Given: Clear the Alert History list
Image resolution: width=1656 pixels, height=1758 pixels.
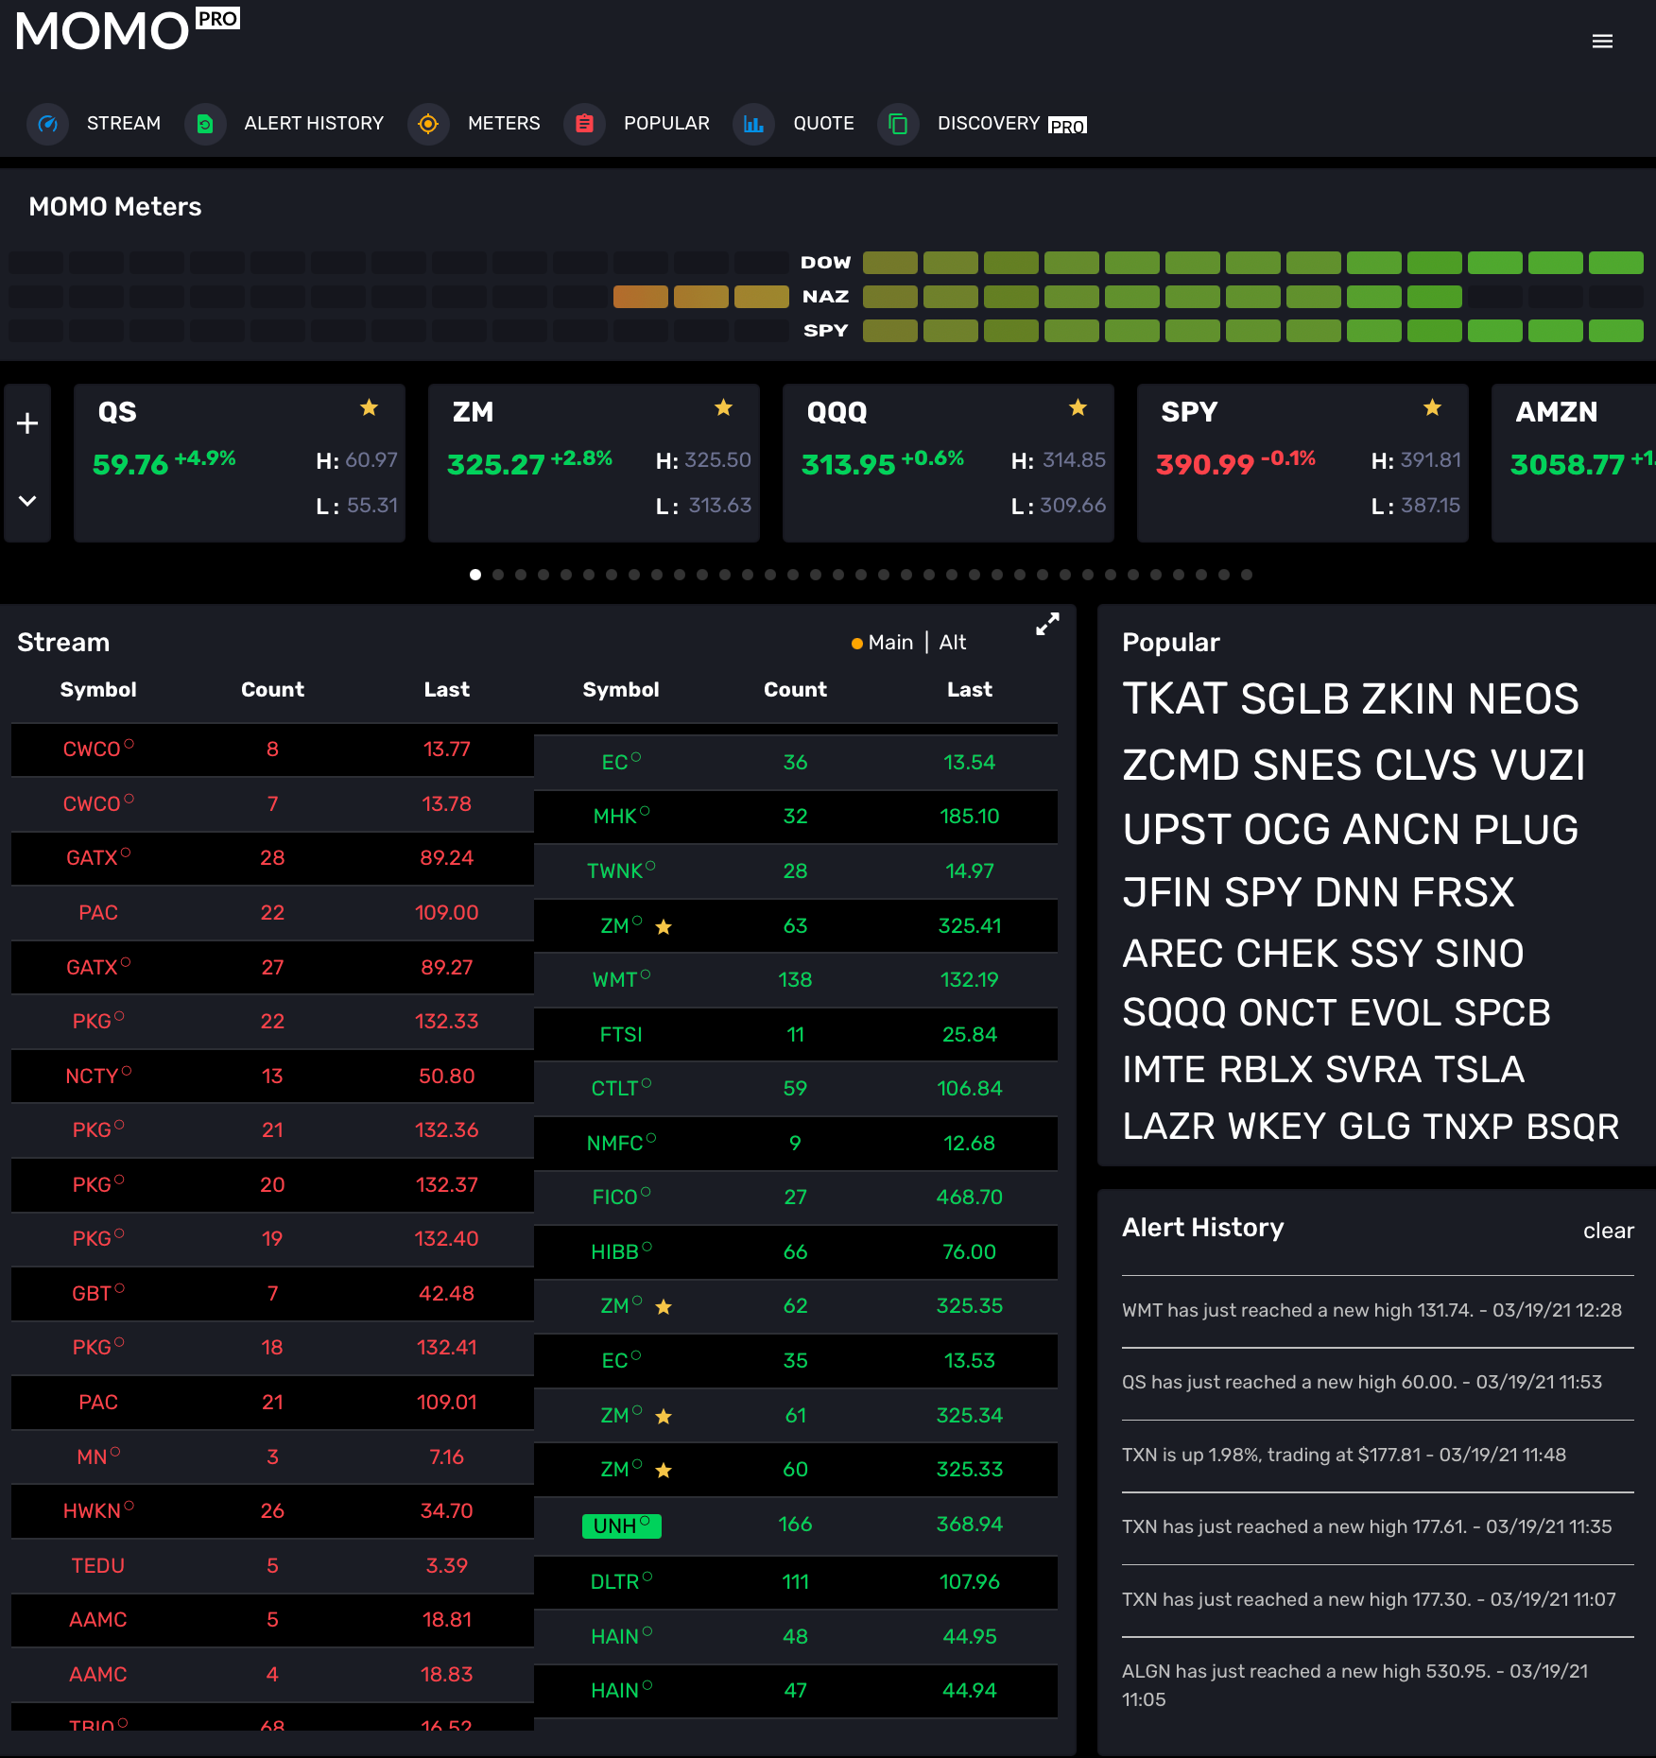Looking at the screenshot, I should [x=1608, y=1231].
